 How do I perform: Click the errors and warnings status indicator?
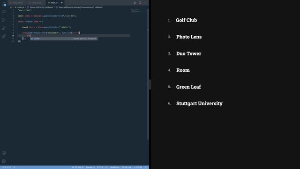click(x=7, y=167)
